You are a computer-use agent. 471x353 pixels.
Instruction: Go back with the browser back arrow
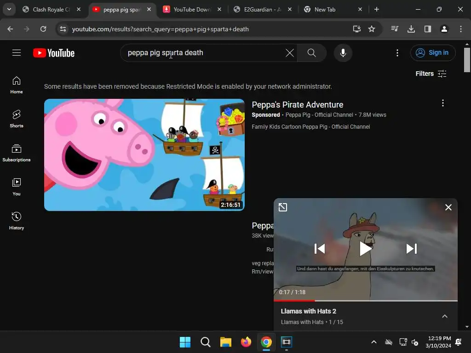(x=10, y=29)
